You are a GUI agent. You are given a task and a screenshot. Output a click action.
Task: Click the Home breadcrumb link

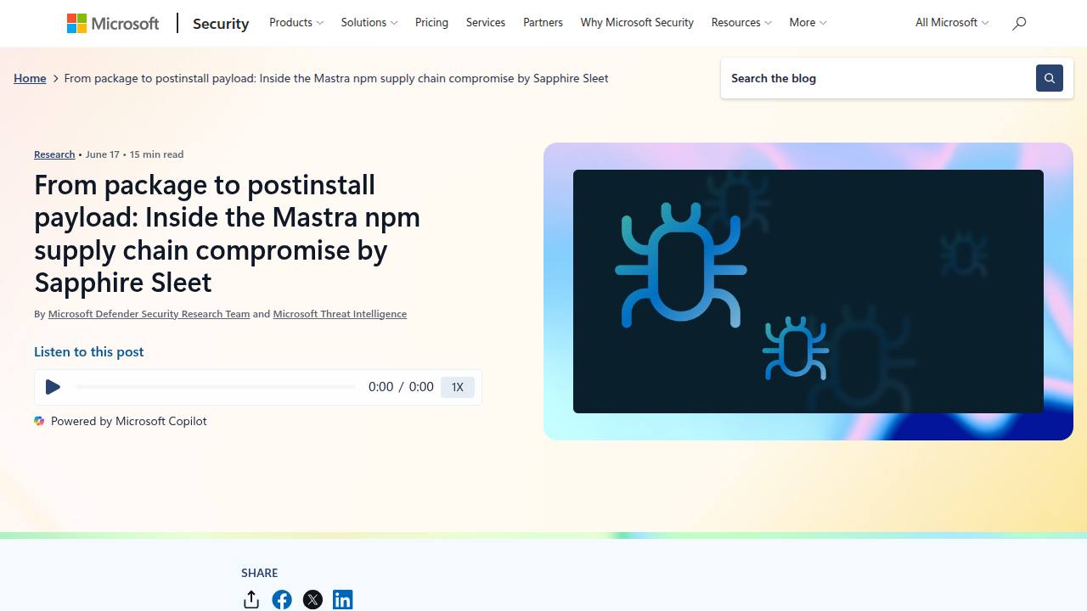30,78
